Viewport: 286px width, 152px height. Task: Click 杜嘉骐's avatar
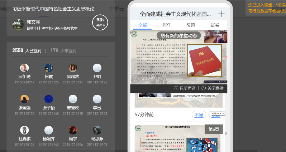click(24, 130)
